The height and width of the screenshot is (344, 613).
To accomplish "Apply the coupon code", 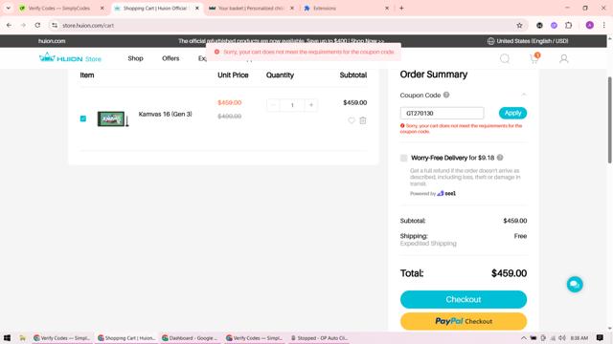I will 512,113.
